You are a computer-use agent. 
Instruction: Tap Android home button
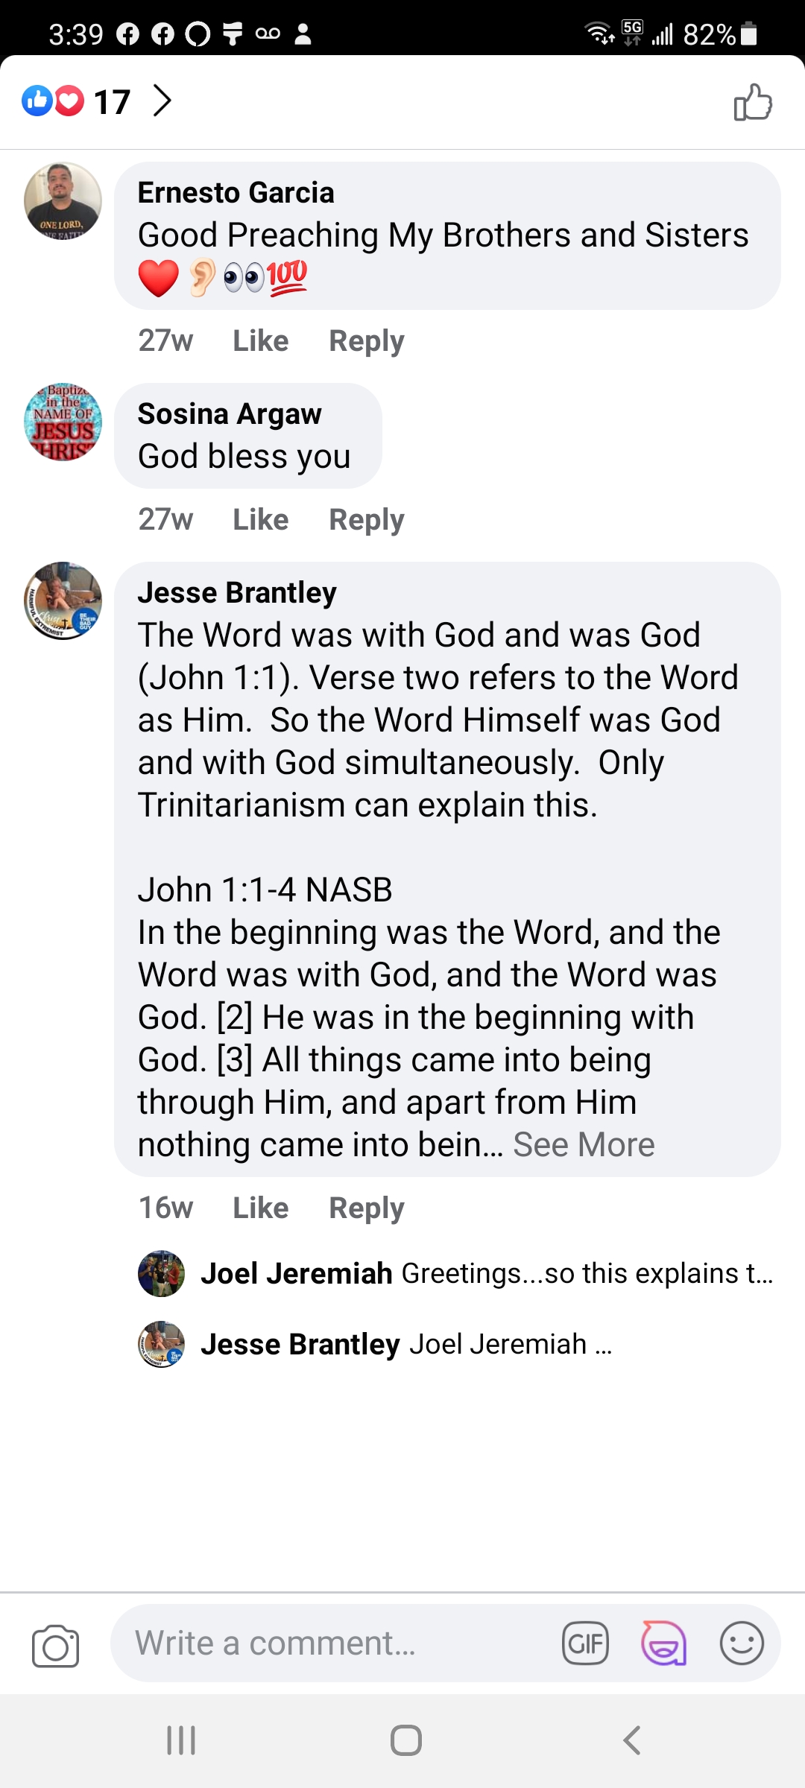pos(405,1740)
